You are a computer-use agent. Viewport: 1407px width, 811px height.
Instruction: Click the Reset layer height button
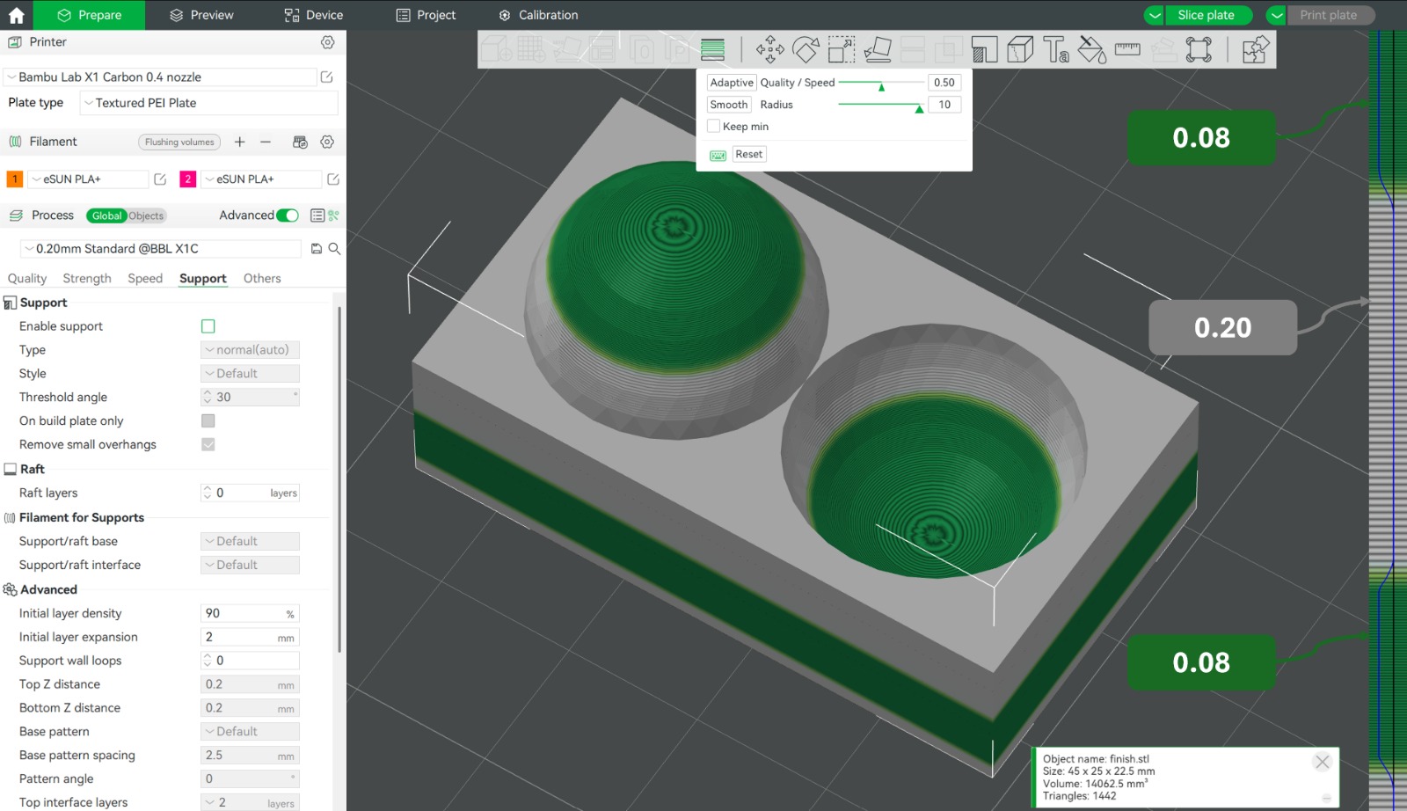[x=749, y=155]
